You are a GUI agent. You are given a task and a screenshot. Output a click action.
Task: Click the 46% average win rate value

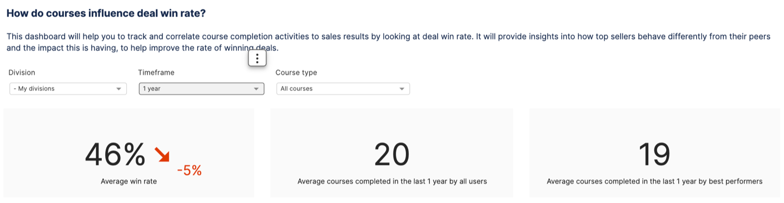(x=115, y=154)
